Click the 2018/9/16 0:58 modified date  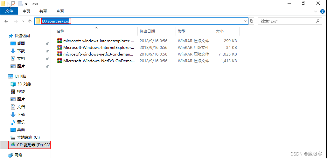tap(154, 54)
